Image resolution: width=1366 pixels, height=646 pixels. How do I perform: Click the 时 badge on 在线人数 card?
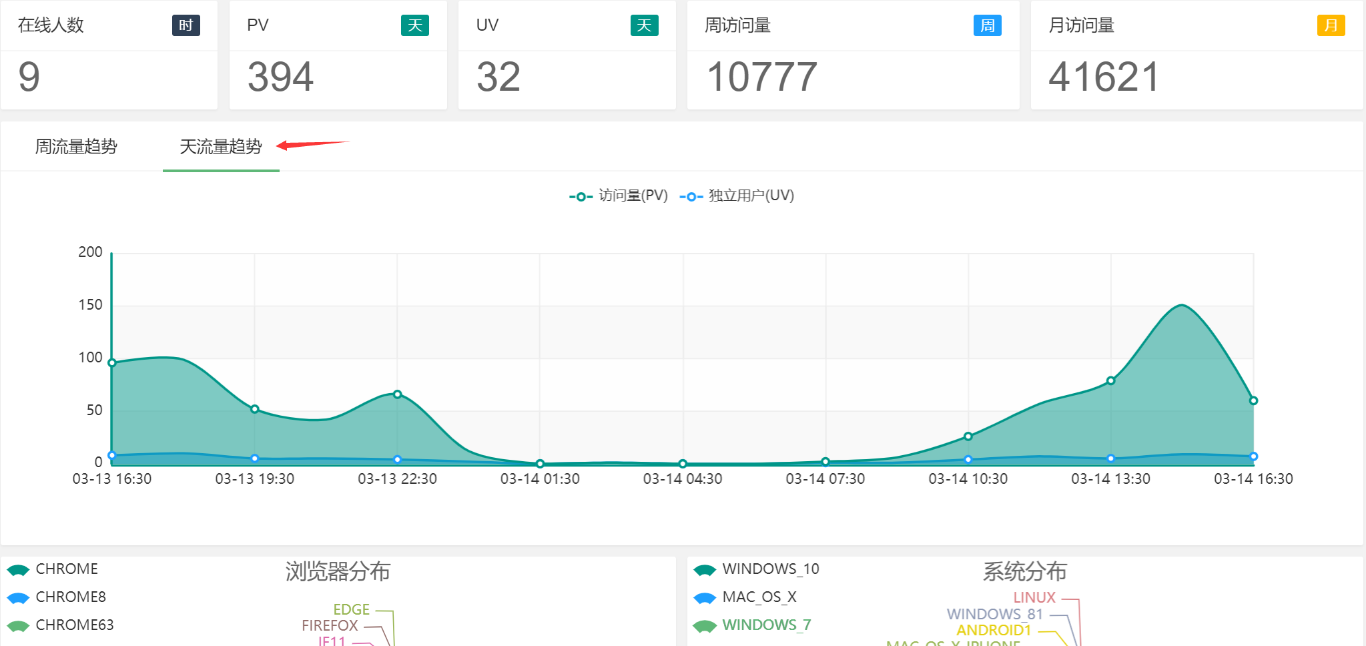point(186,25)
